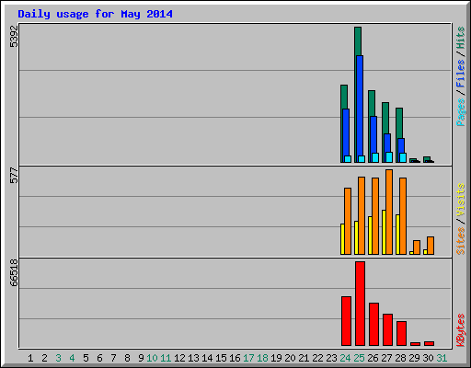The image size is (471, 368).
Task: Click the orange sites bar for day 28
Action: tap(403, 216)
